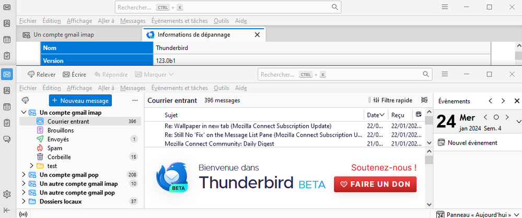522x218 pixels.
Task: Click the magnifier icon in the Courrier entrant window's search box
Action: [426, 74]
